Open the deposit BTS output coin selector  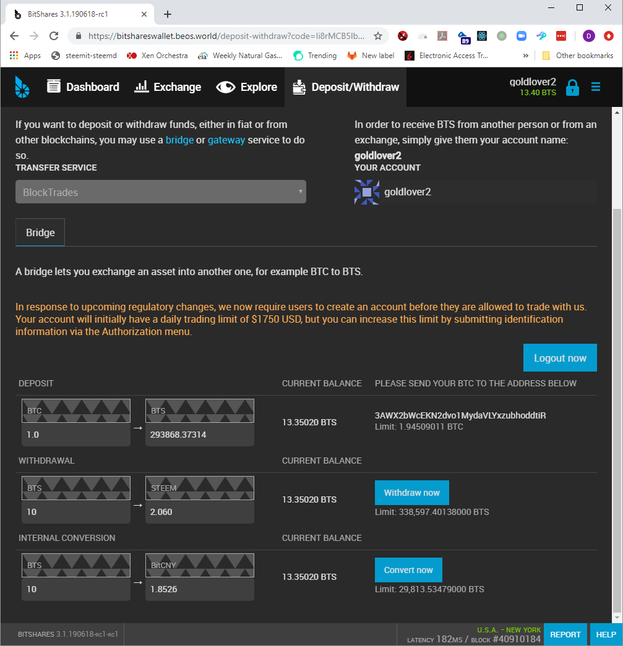(200, 410)
